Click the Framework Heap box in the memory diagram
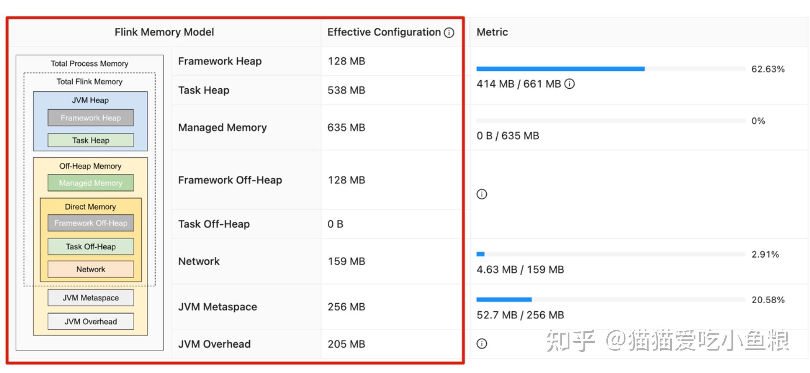This screenshot has height=373, width=810. click(90, 118)
